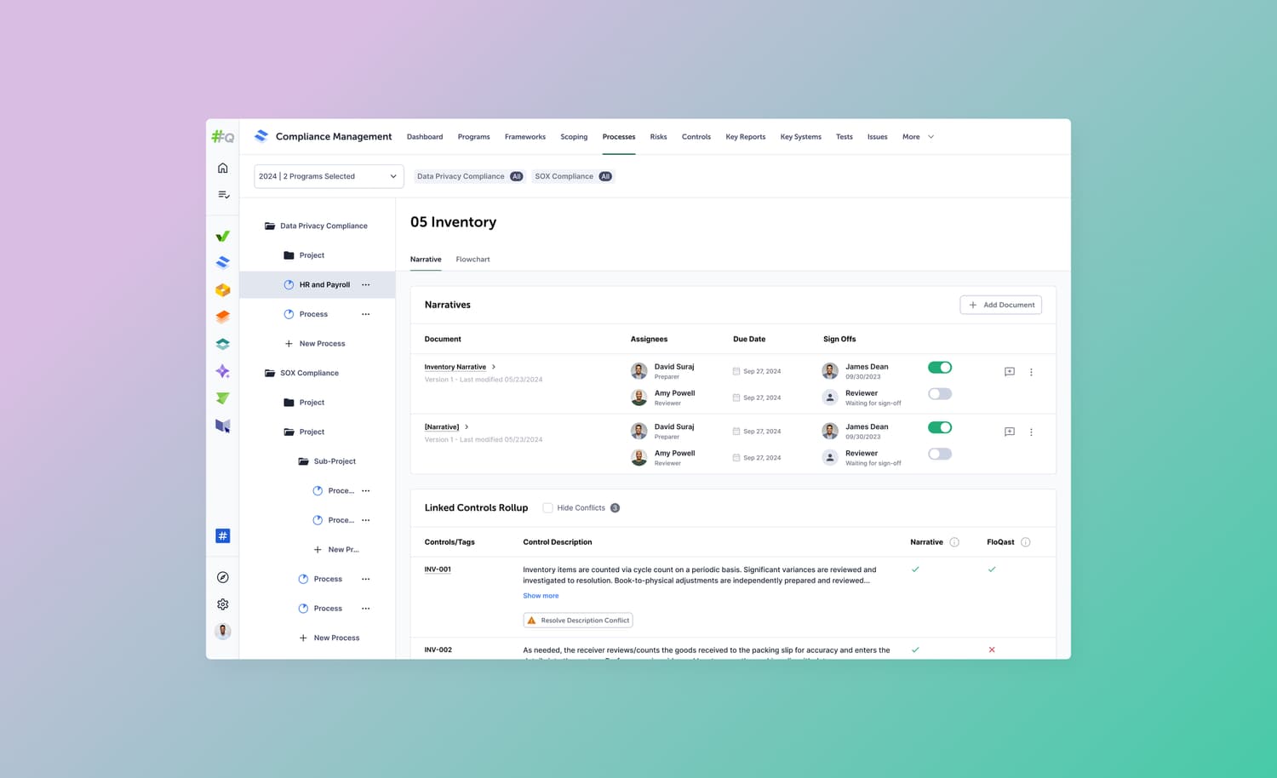Open the settings gear icon in sidebar

click(x=222, y=604)
